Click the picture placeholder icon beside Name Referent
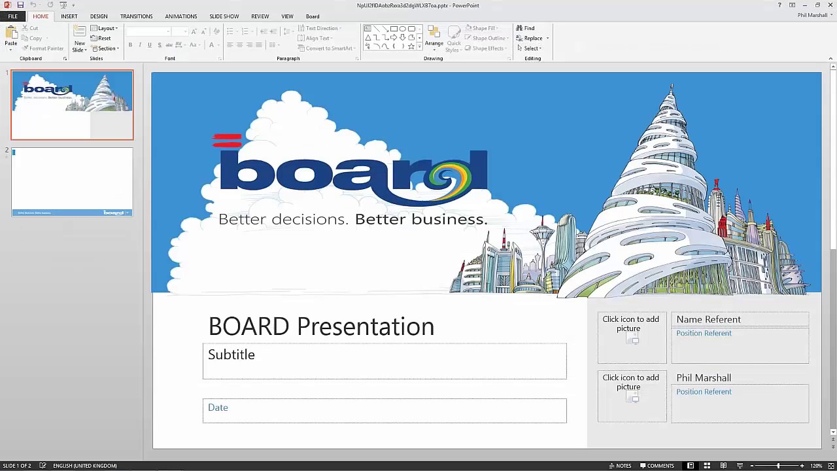The image size is (837, 471). tap(633, 340)
